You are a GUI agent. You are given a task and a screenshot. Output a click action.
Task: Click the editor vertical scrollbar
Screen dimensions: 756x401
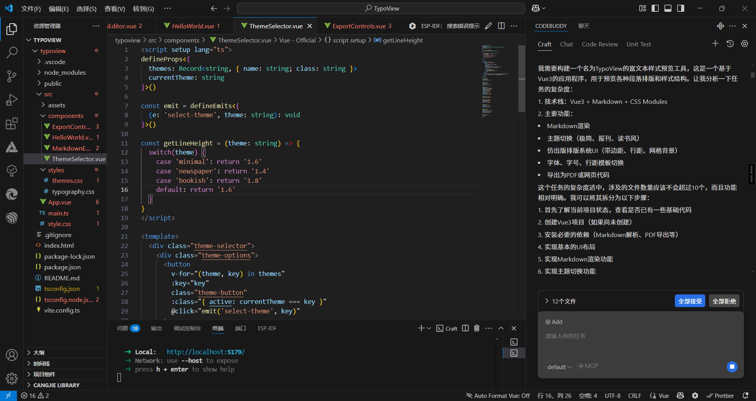[x=522, y=79]
